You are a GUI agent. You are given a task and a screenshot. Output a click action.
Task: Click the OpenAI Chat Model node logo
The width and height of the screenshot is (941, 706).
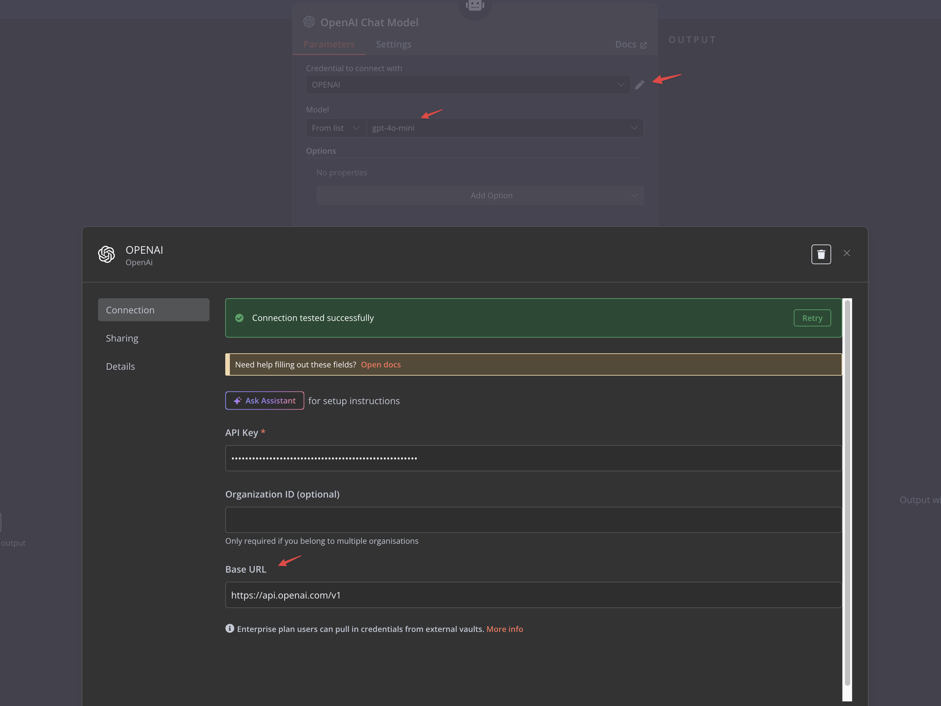click(x=309, y=22)
